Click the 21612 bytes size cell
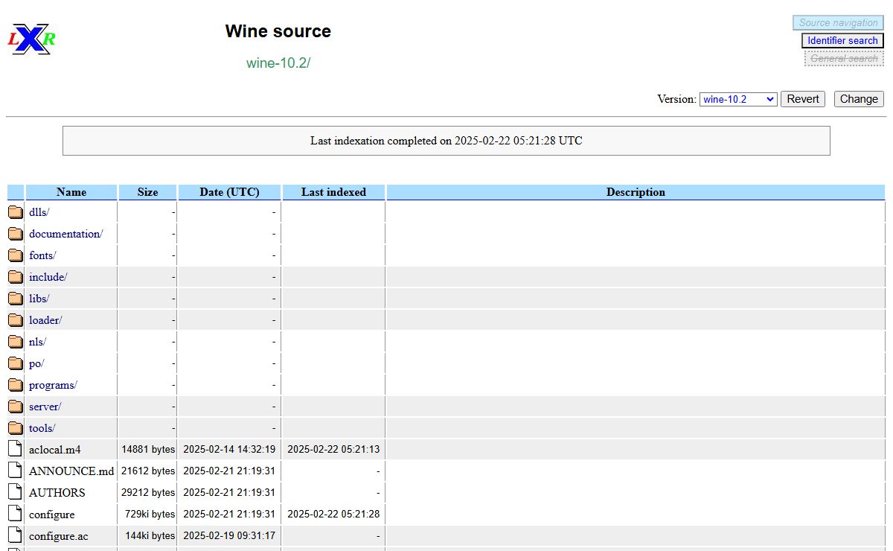Screen dimensions: 893x551 point(148,471)
